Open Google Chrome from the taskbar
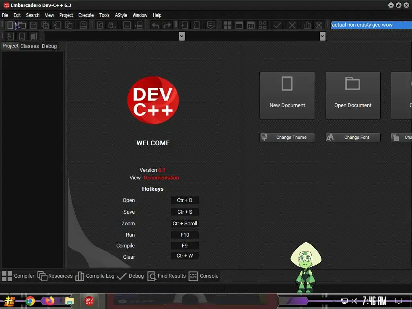The height and width of the screenshot is (309, 412). [30, 301]
